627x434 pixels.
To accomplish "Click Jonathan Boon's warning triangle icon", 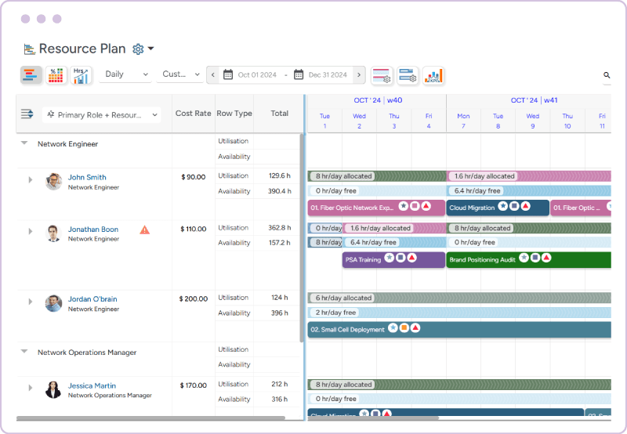I will [145, 230].
